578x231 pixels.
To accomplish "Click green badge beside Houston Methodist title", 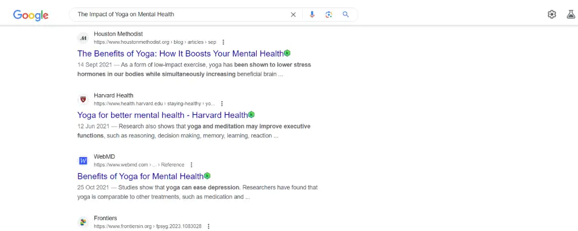I will click(287, 53).
